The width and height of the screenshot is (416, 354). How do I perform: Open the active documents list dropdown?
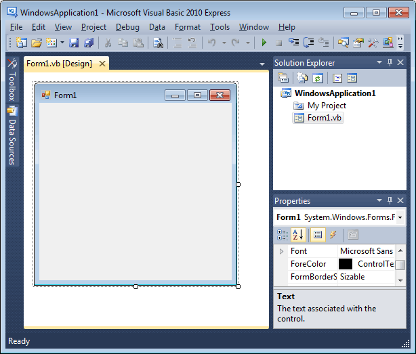point(262,64)
